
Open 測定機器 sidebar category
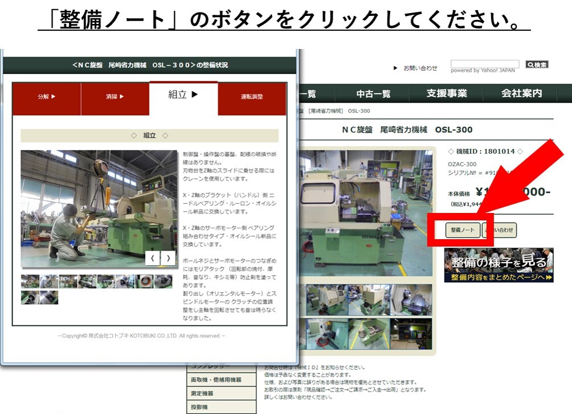coord(222,393)
